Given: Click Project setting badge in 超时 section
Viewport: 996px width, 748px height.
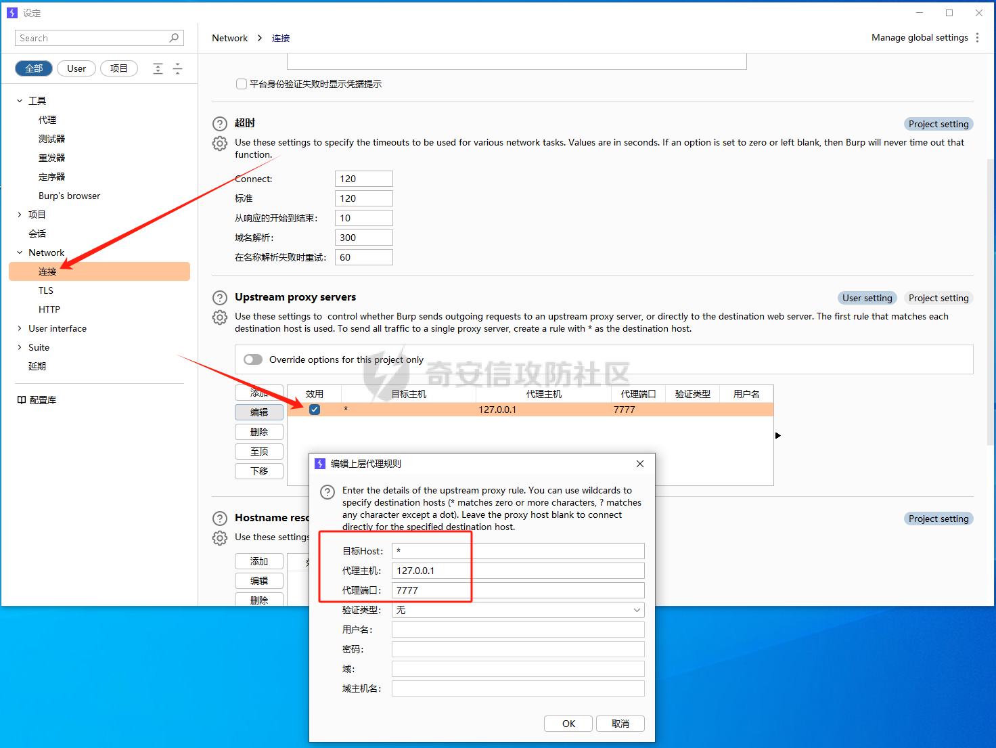Looking at the screenshot, I should [x=938, y=124].
